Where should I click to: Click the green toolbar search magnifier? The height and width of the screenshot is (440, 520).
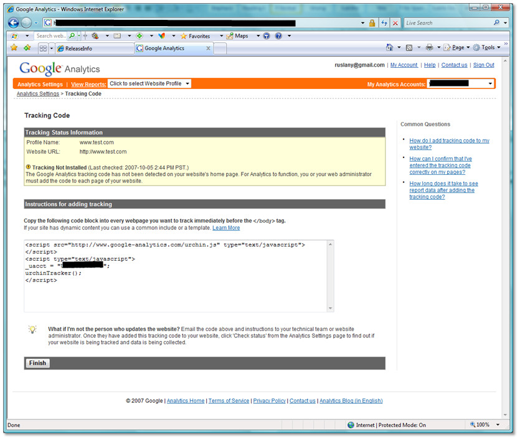click(72, 35)
